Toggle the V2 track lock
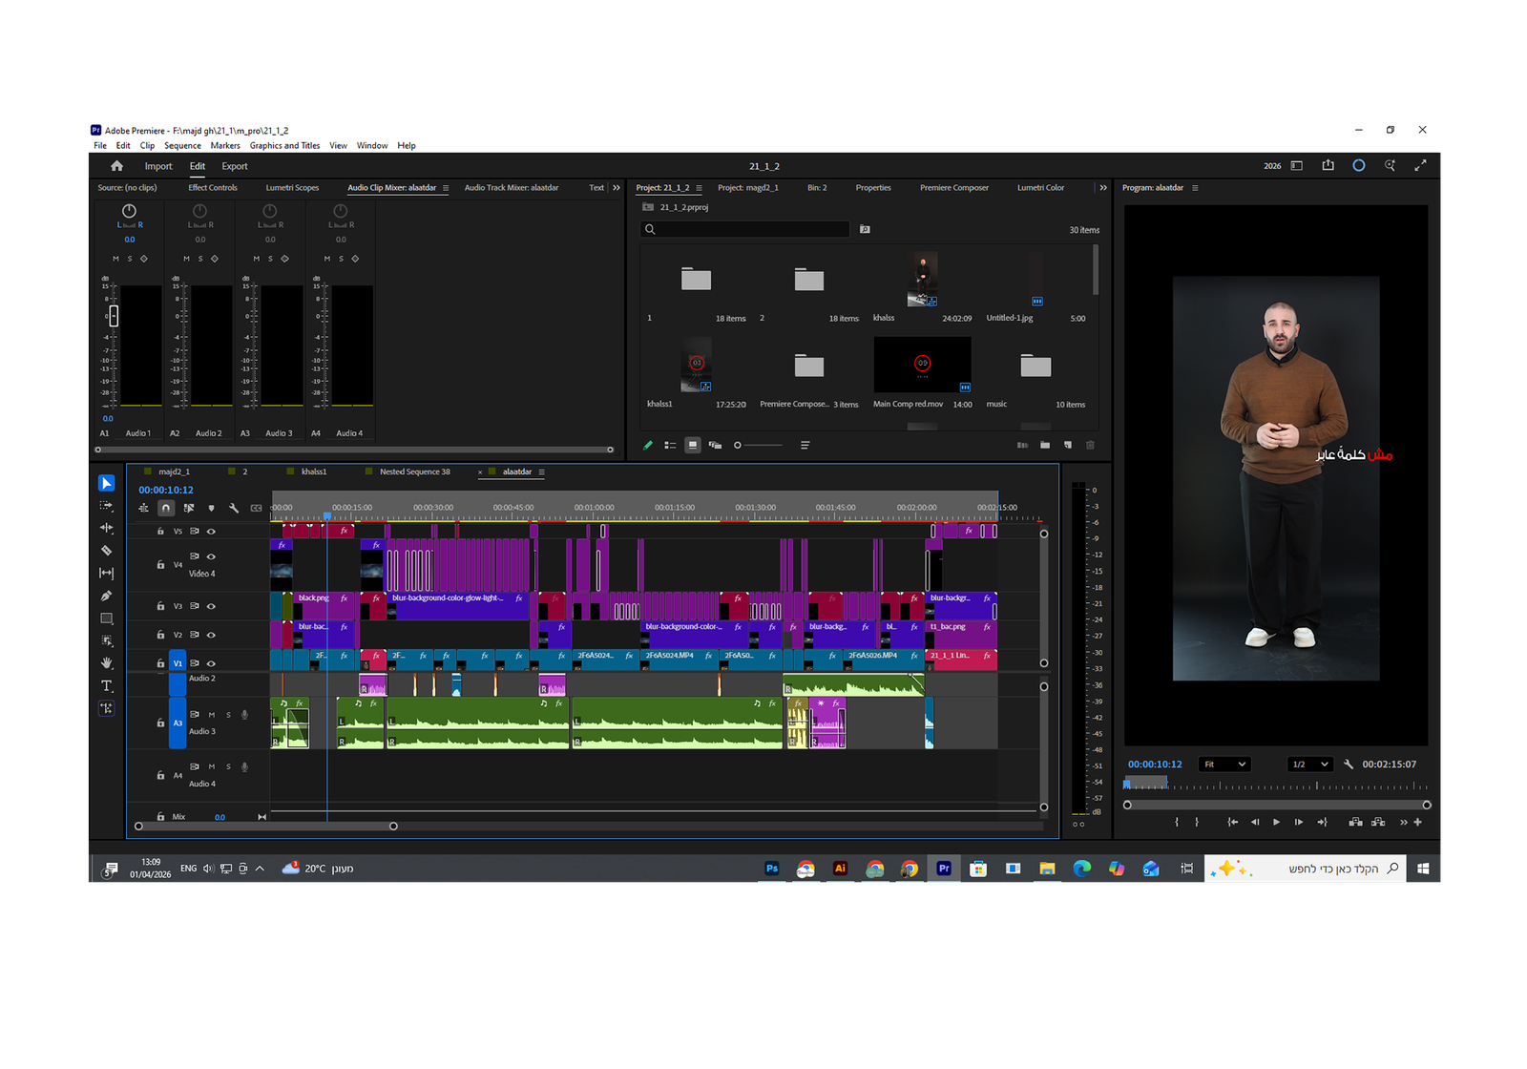Image resolution: width=1527 pixels, height=1069 pixels. coord(160,635)
